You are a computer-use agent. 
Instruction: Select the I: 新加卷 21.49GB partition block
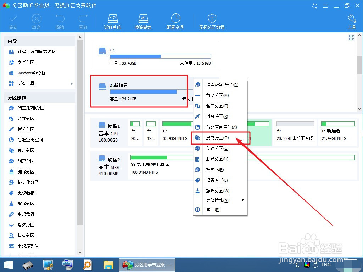coord(337,133)
